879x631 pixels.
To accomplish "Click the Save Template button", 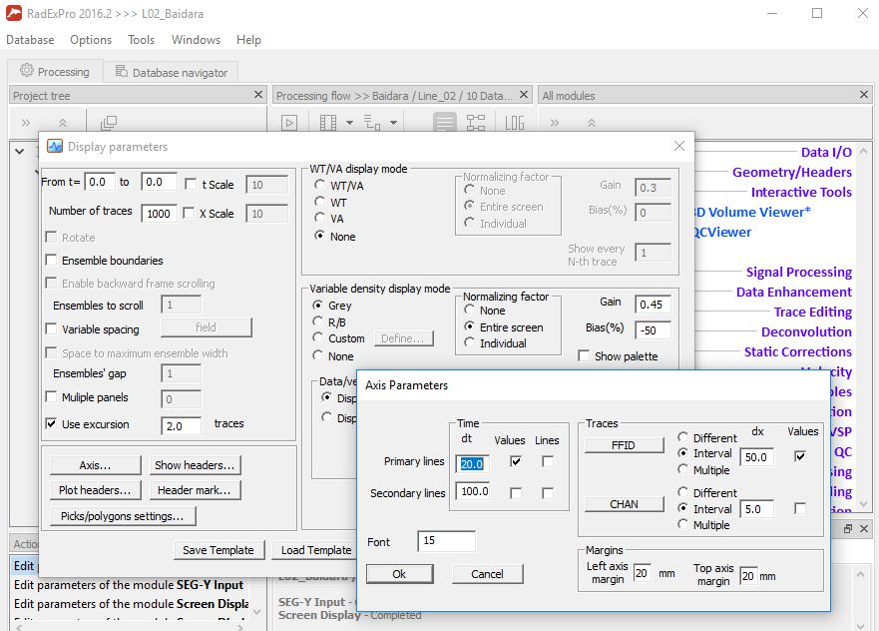I will click(x=219, y=550).
